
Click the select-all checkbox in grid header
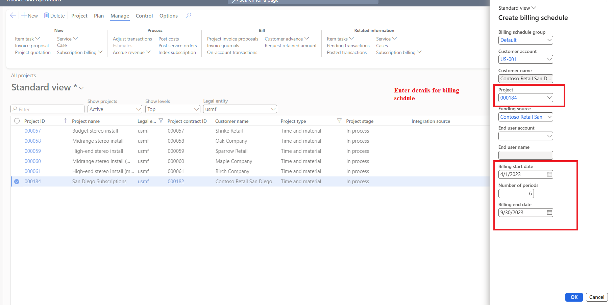17,121
